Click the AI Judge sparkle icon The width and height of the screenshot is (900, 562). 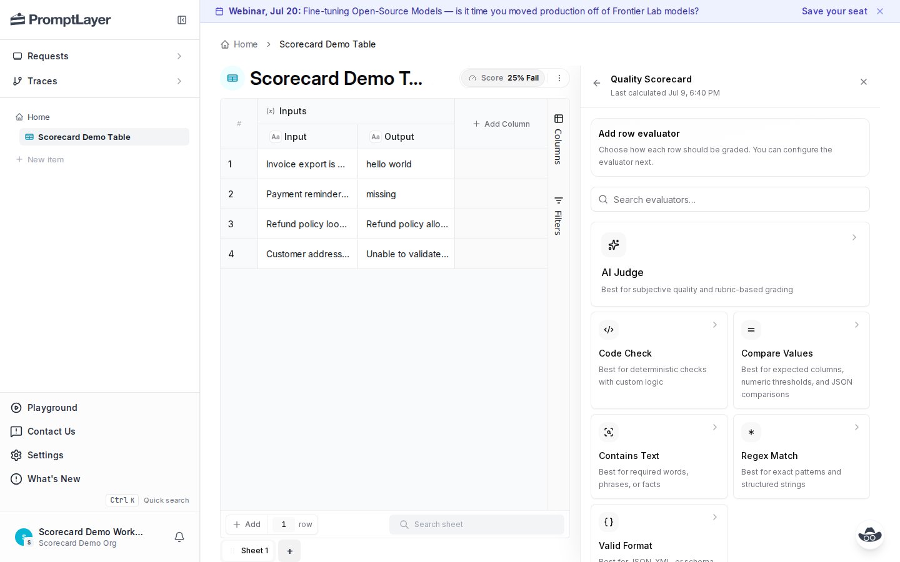tap(614, 245)
